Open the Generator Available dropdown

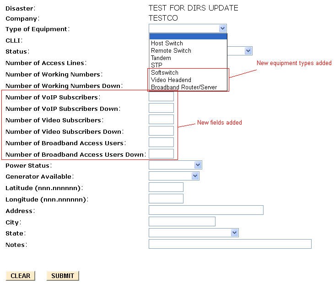195,176
